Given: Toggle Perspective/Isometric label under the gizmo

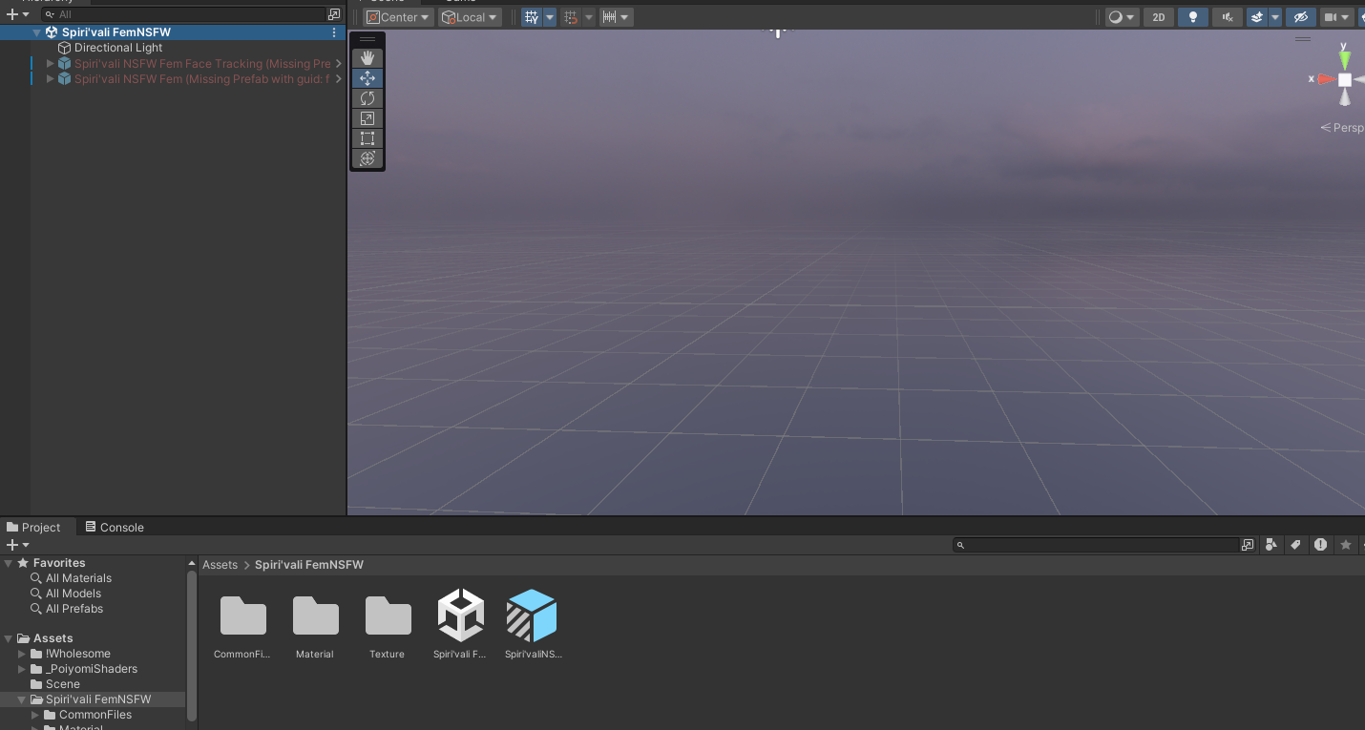Looking at the screenshot, I should [x=1343, y=128].
